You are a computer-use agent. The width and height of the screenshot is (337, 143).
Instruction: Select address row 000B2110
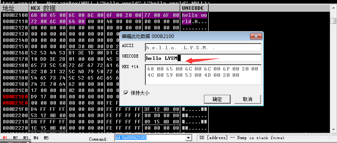coord(15,22)
